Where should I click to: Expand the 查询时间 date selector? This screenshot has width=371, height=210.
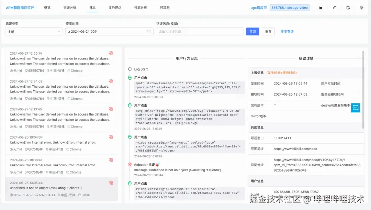[109, 31]
